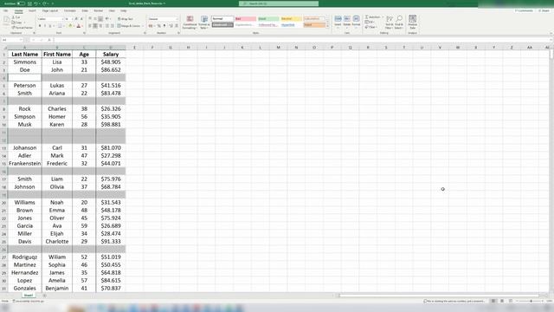The height and width of the screenshot is (312, 554).
Task: Toggle Underline formatting
Action: pos(50,26)
